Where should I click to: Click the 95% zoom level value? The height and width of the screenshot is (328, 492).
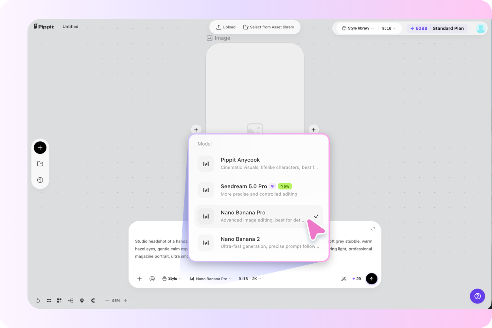point(116,301)
